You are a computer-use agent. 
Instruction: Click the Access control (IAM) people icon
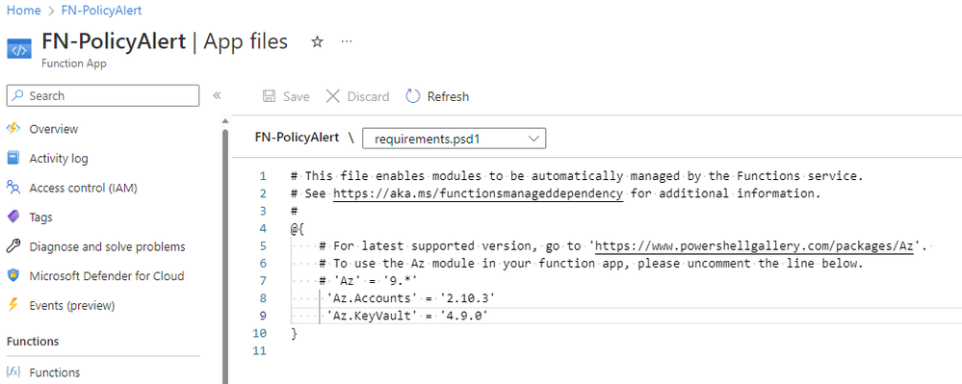click(13, 188)
